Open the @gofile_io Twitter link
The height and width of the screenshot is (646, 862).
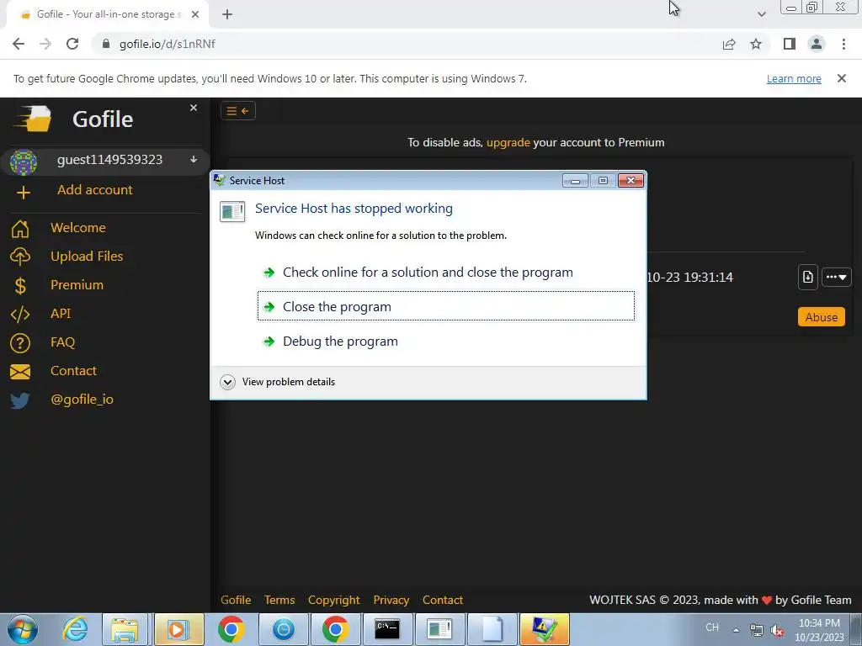[82, 400]
